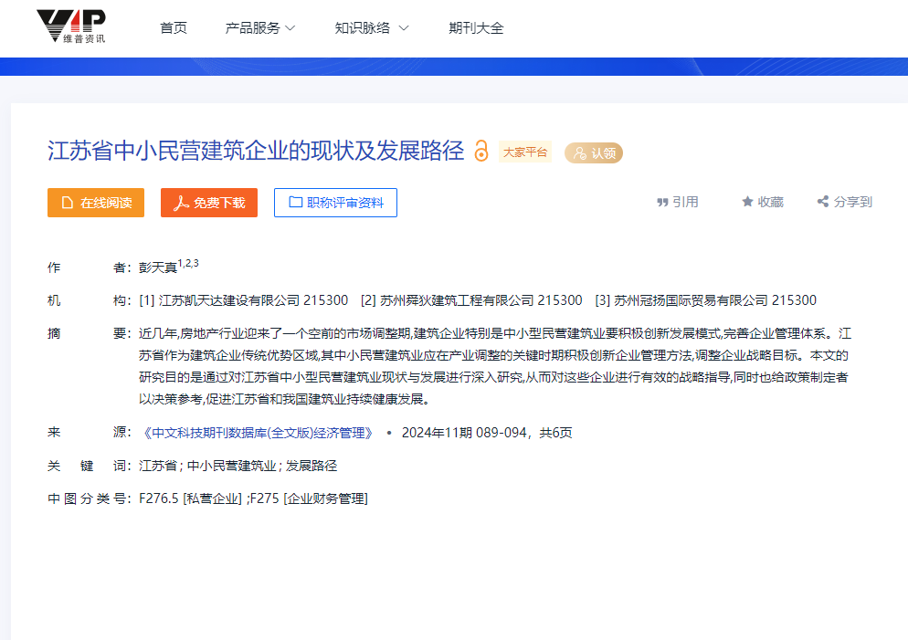Open 在线阅读 online reading
Image resolution: width=908 pixels, height=640 pixels.
pyautogui.click(x=96, y=203)
